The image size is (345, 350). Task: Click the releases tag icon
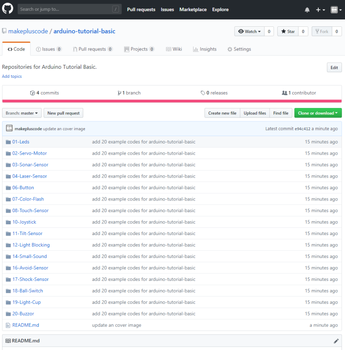click(x=203, y=93)
